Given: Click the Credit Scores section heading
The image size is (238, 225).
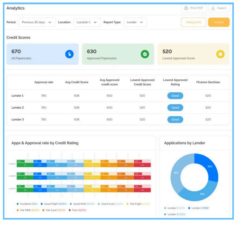Looking at the screenshot, I should coord(18,37).
